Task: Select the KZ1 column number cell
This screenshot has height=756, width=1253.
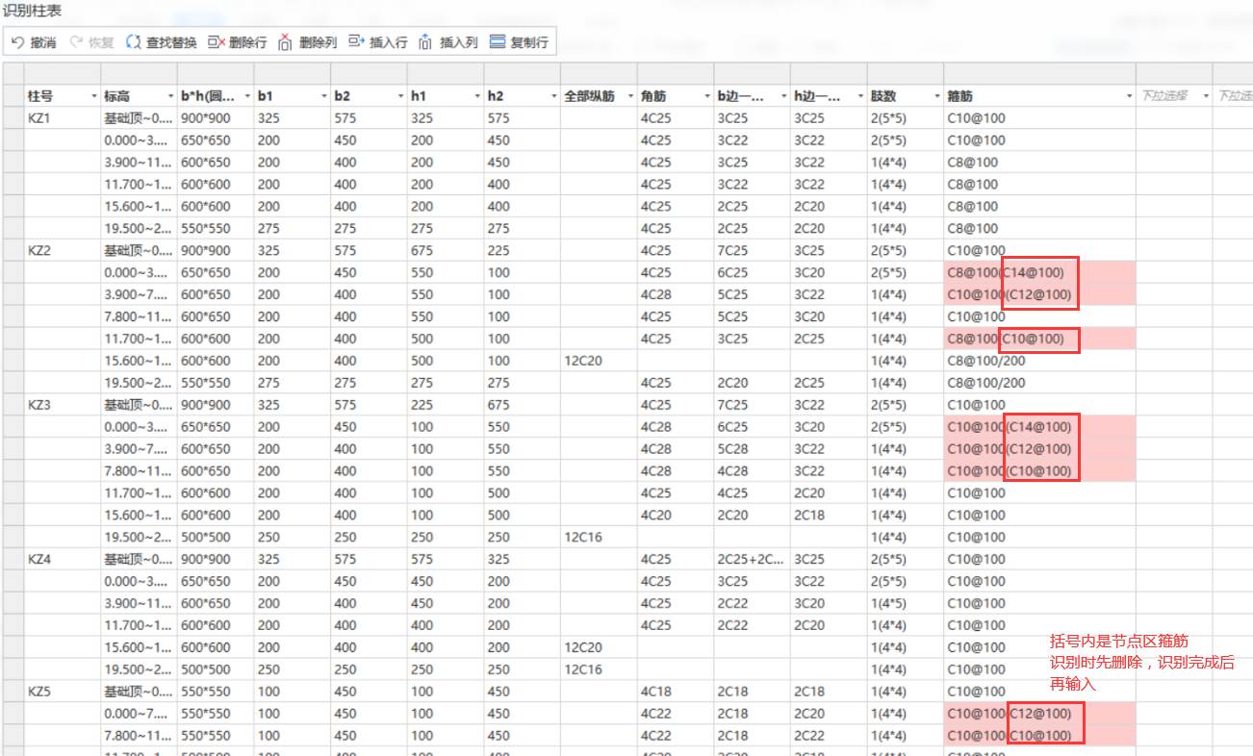Action: (x=63, y=117)
